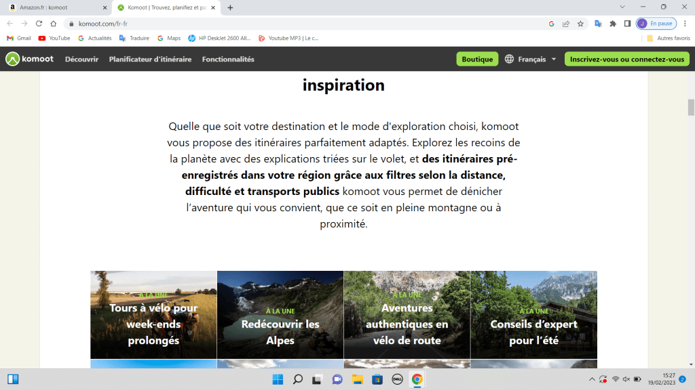Toggle the Chrome side panel icon
695x390 pixels.
pyautogui.click(x=627, y=23)
